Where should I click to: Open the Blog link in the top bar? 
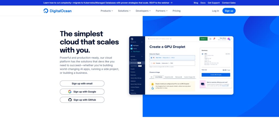(x=196, y=3)
